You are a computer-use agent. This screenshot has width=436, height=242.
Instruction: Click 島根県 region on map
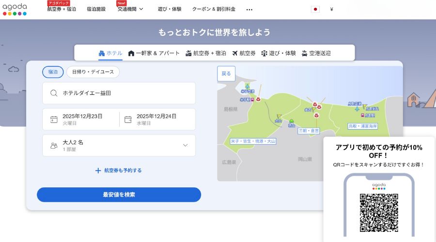pyautogui.click(x=231, y=109)
